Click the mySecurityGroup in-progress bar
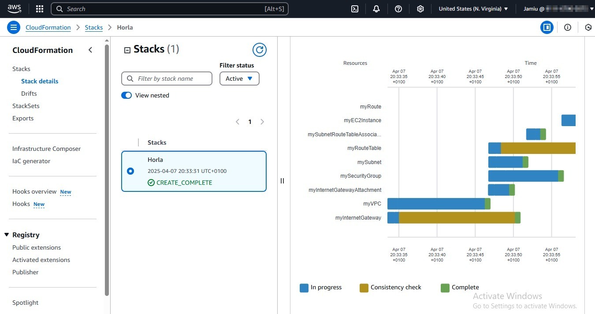595x314 pixels. (x=523, y=176)
